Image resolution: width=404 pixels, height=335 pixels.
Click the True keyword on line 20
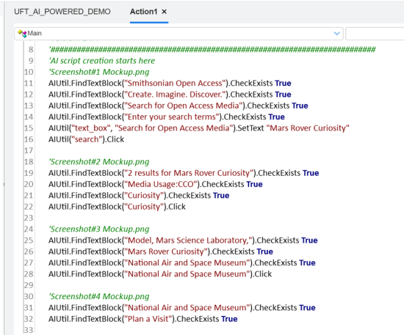(x=254, y=184)
